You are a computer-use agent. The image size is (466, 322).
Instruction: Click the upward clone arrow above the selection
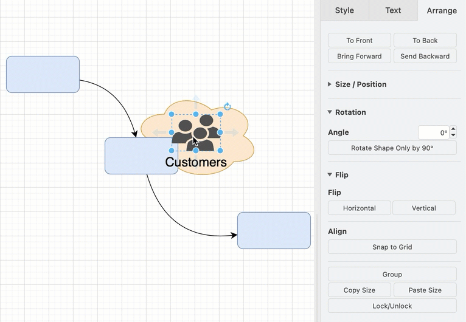(x=196, y=103)
